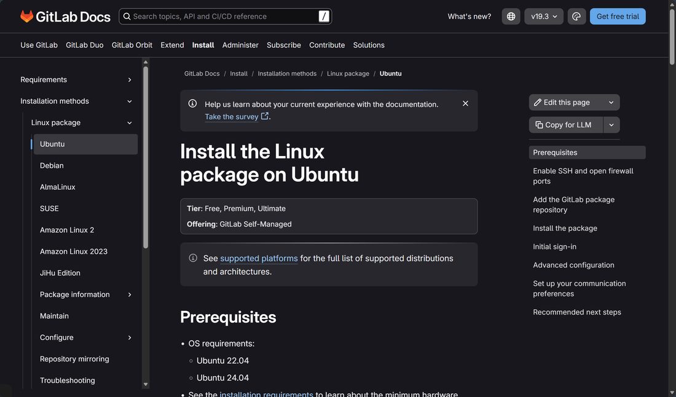Click info icon beside supported platforms note
Image resolution: width=676 pixels, height=397 pixels.
click(x=193, y=257)
